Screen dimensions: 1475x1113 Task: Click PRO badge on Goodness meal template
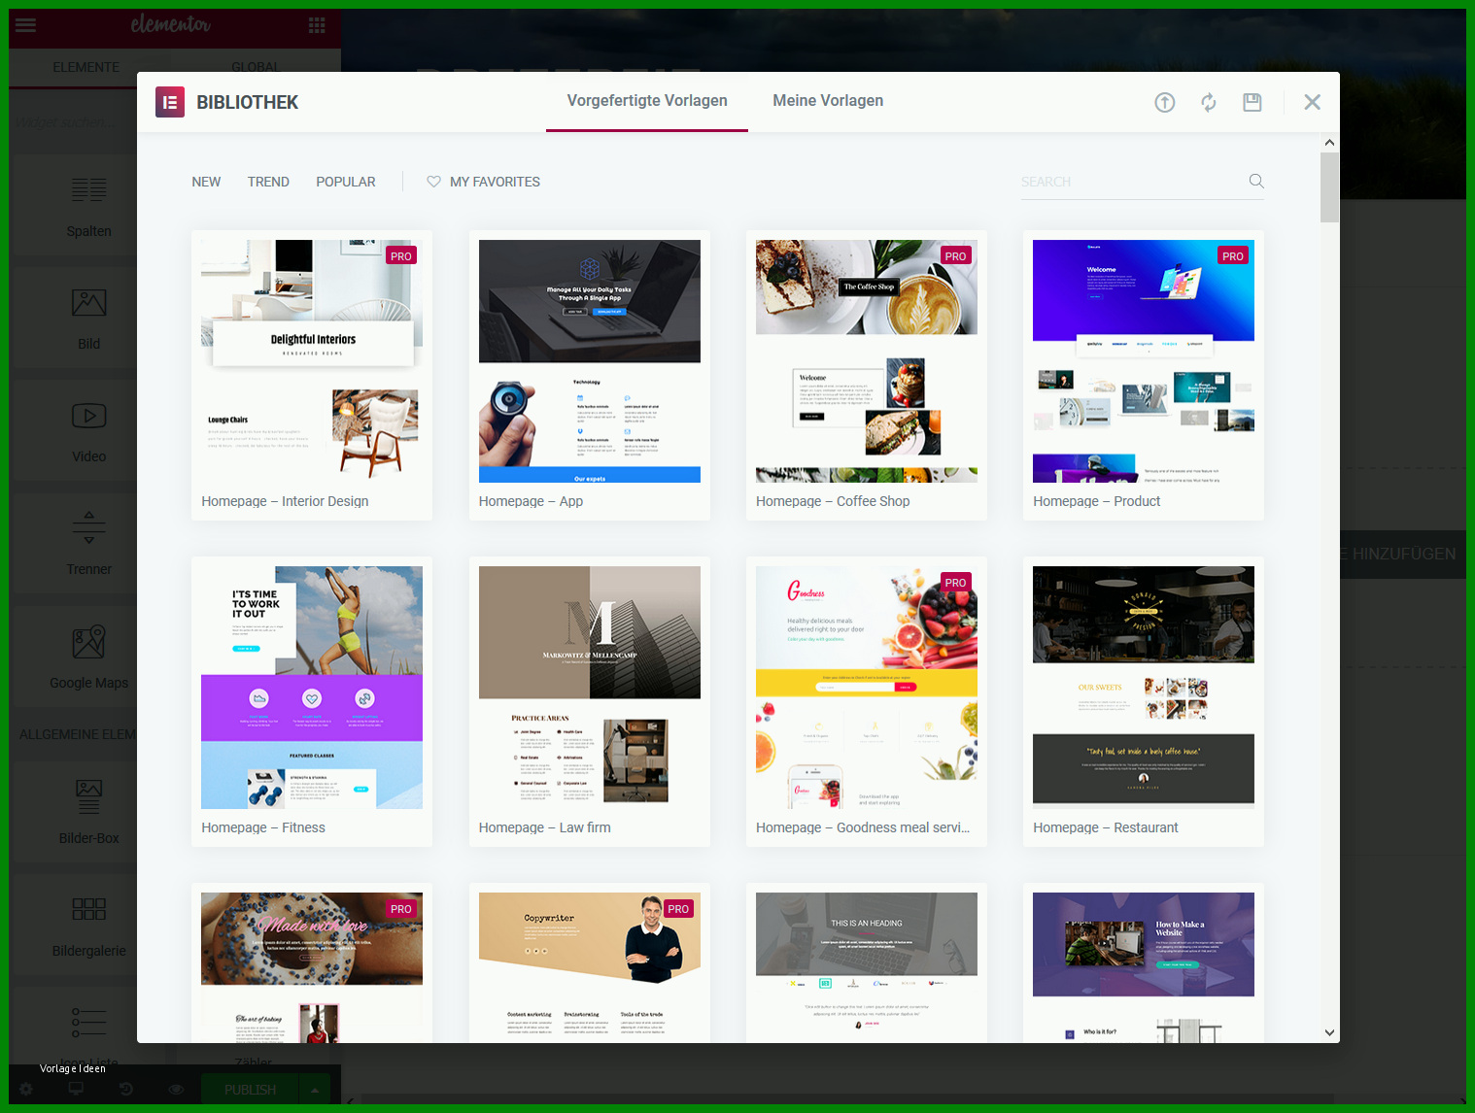[x=956, y=583]
